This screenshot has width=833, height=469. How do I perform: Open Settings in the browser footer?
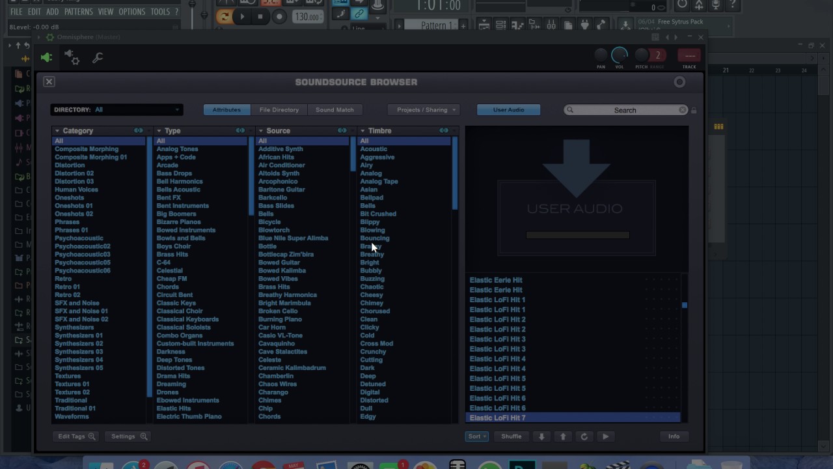point(129,436)
